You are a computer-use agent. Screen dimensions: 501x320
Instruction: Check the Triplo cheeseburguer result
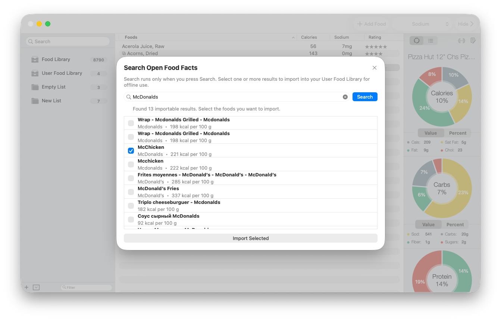coord(131,206)
